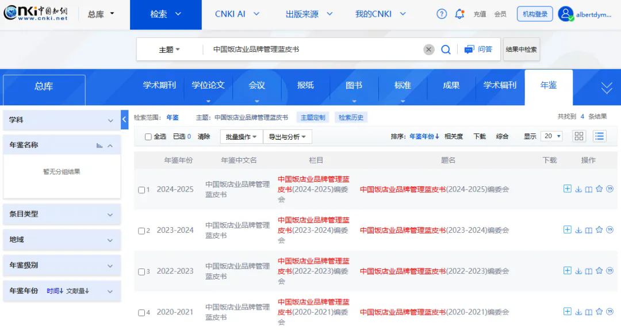Open the notifications bell
This screenshot has height=330, width=621.
pos(459,14)
